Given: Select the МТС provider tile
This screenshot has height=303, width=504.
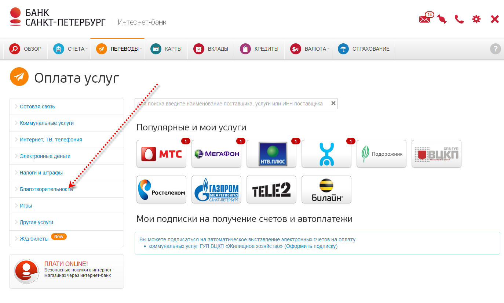Looking at the screenshot, I should pos(161,154).
